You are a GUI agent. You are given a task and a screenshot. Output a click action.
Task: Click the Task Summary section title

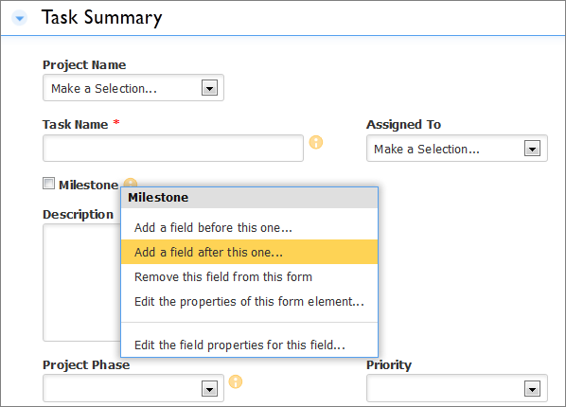(x=102, y=18)
